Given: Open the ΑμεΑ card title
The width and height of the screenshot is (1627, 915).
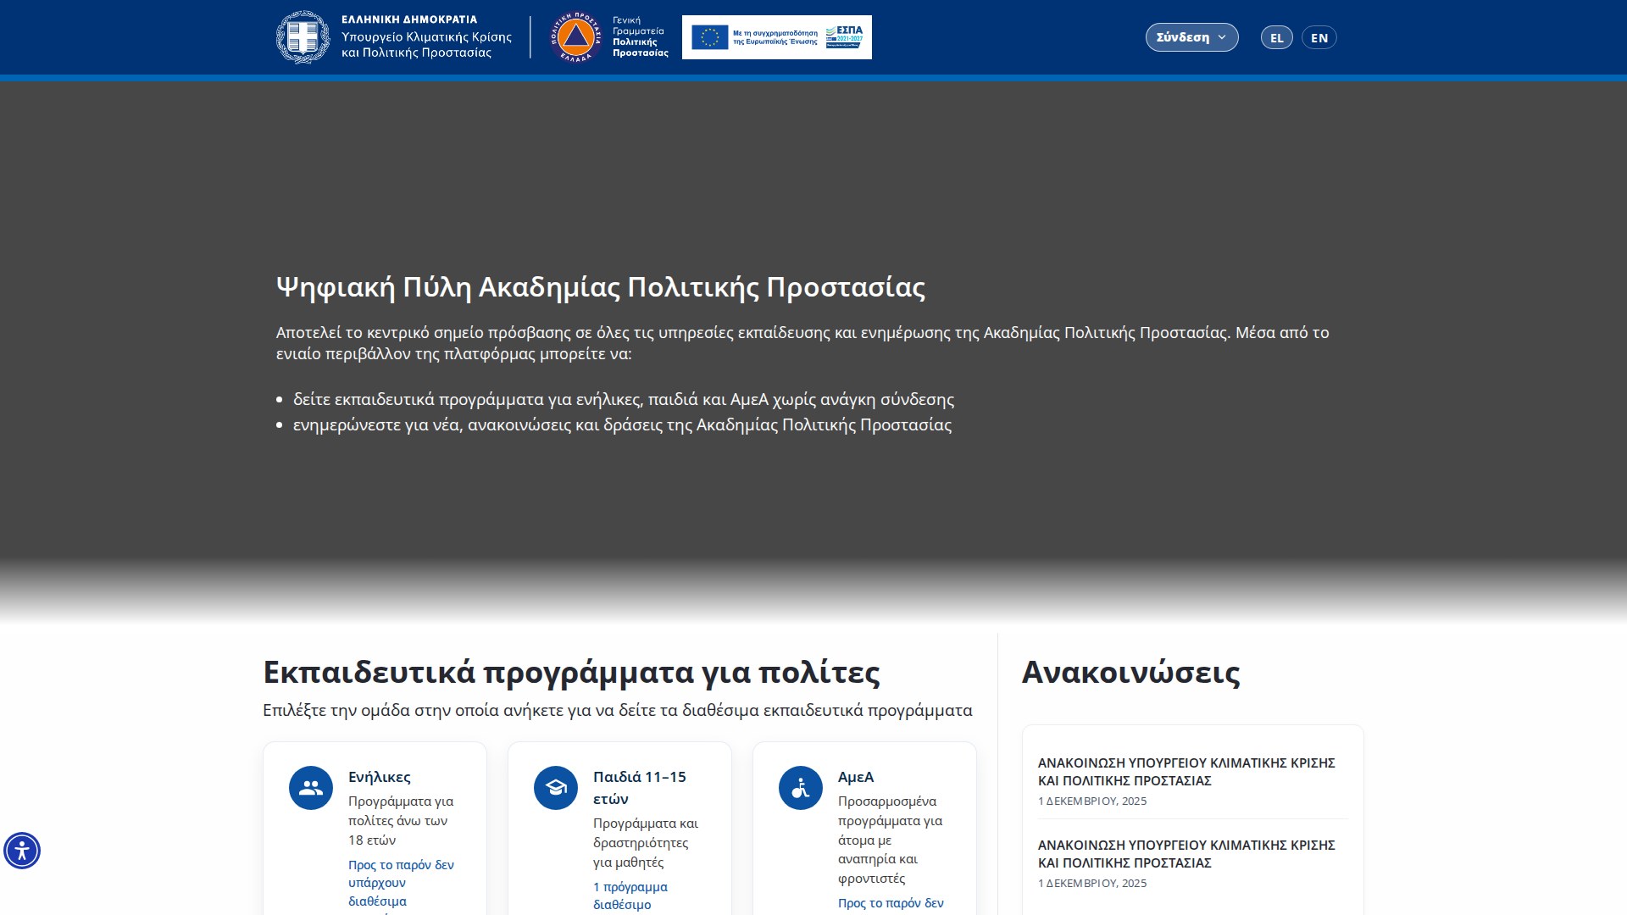Looking at the screenshot, I should click(855, 777).
